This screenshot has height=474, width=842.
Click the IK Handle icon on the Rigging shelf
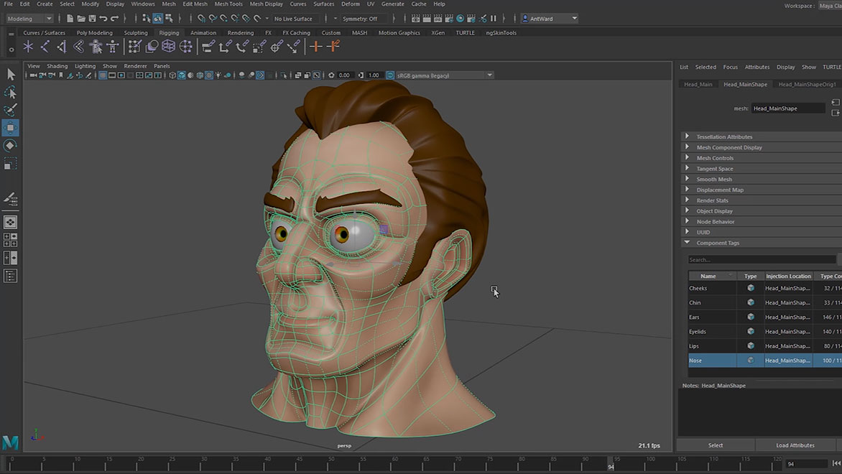pos(63,46)
